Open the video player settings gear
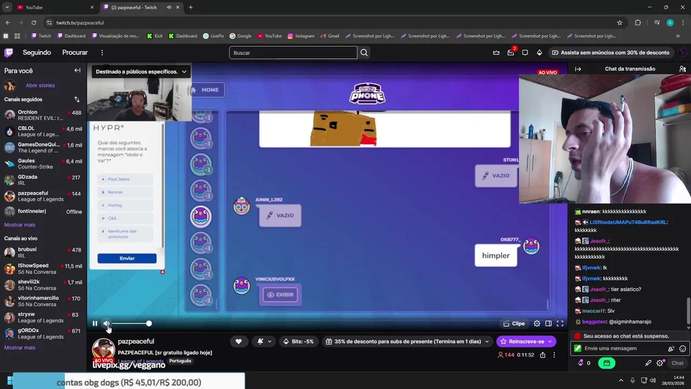 [537, 324]
